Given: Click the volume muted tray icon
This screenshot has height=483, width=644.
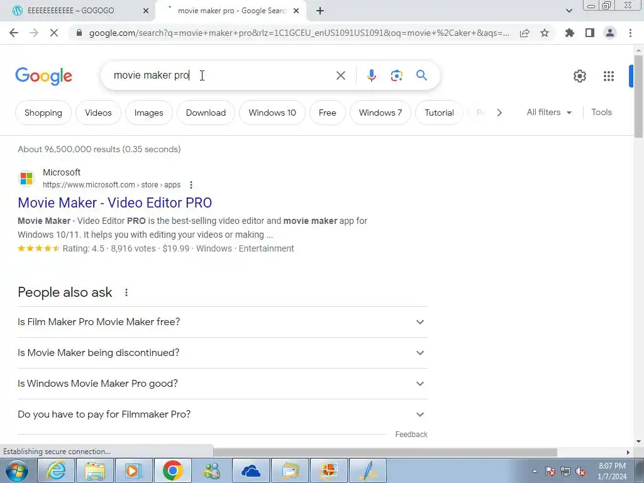Looking at the screenshot, I should [580, 472].
